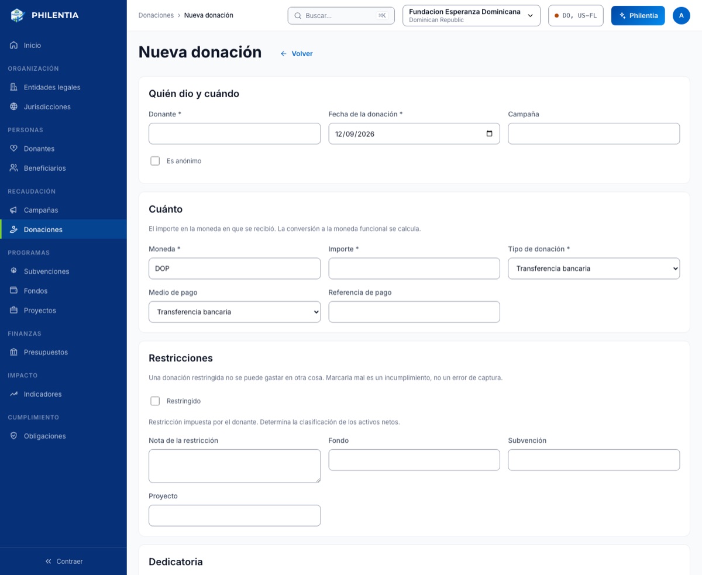
Task: Click the Obligaciones shield icon
Action: pos(13,436)
